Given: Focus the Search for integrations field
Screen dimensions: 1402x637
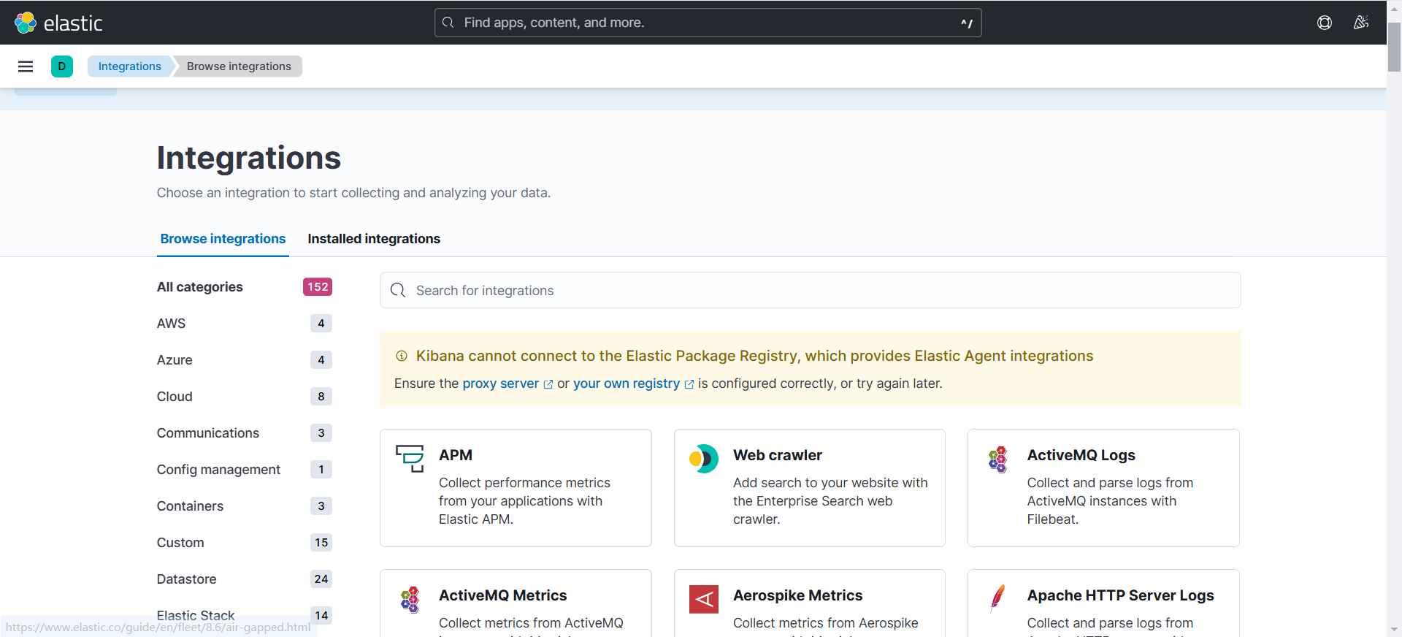Looking at the screenshot, I should coord(811,290).
